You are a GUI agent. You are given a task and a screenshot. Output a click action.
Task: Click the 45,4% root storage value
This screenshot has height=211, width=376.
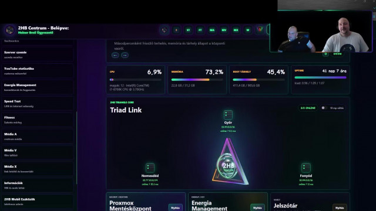tap(276, 72)
